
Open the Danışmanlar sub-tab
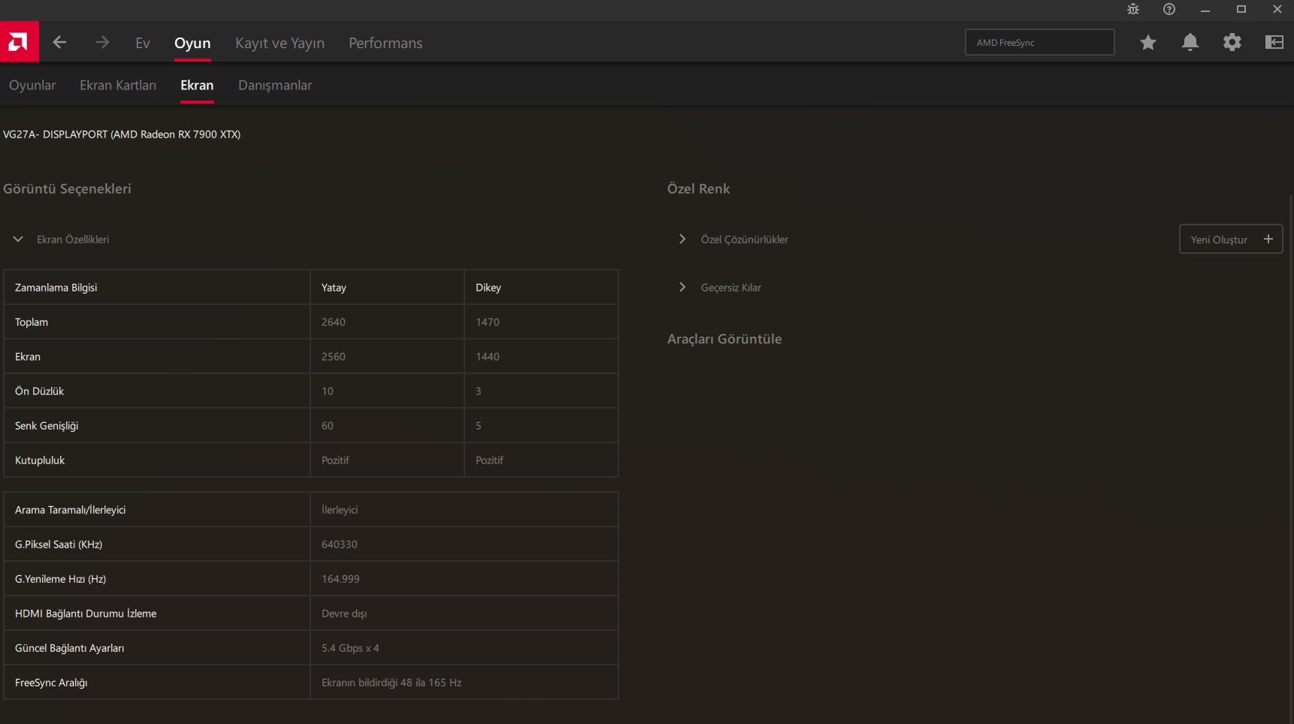tap(275, 85)
